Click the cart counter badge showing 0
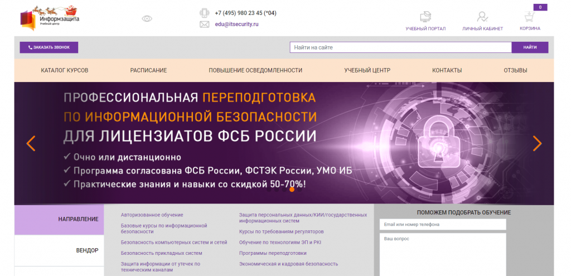 tap(540, 7)
